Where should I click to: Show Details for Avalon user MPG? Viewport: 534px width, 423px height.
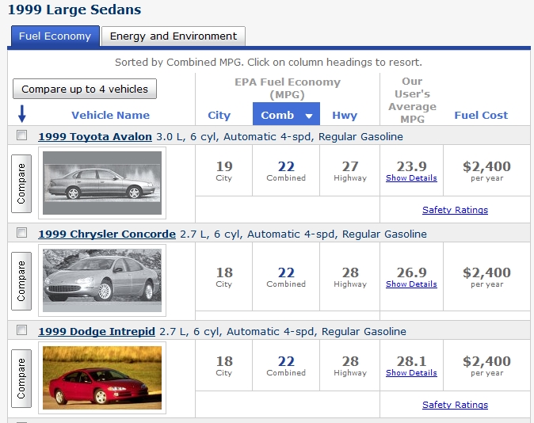tap(411, 178)
